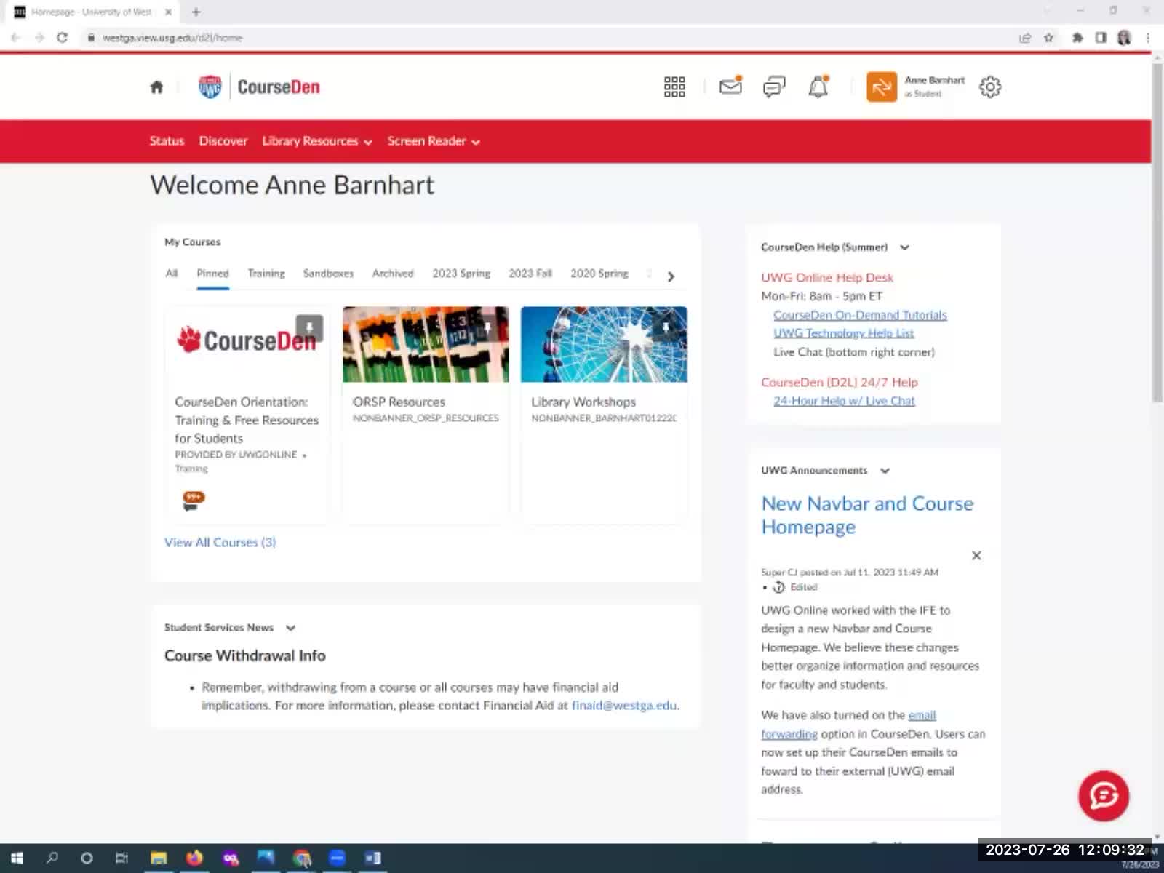
Task: Click the discussion notifications 99+ icon
Action: pos(193,501)
